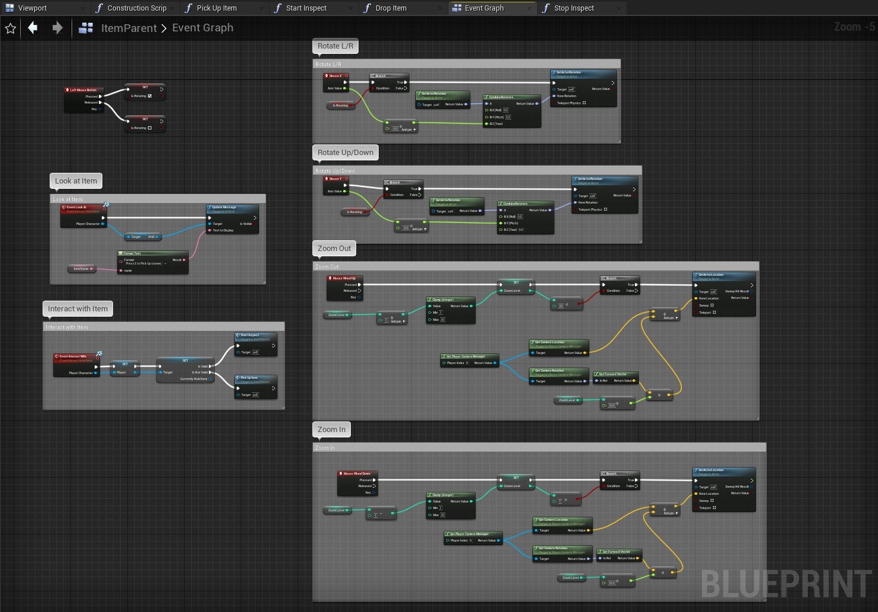Toggle the favorite star icon
The width and height of the screenshot is (878, 612).
pyautogui.click(x=10, y=28)
